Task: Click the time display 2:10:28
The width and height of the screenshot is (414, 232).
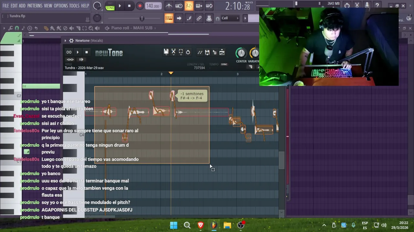Action: (x=237, y=6)
